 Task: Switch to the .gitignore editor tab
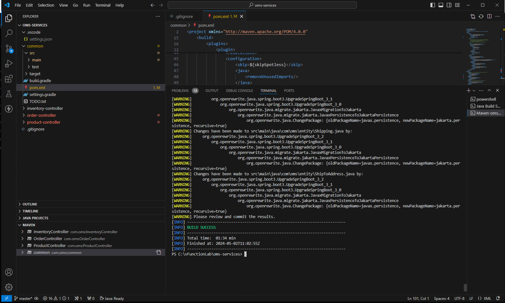pyautogui.click(x=184, y=16)
